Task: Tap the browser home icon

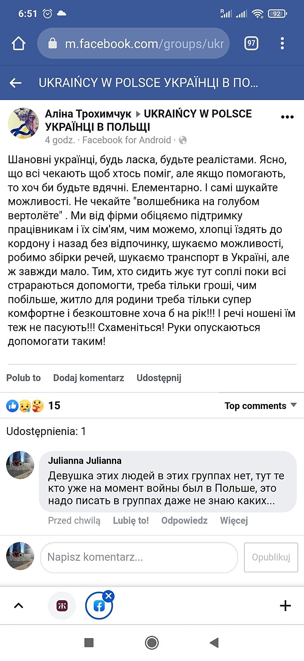Action: coord(19,43)
